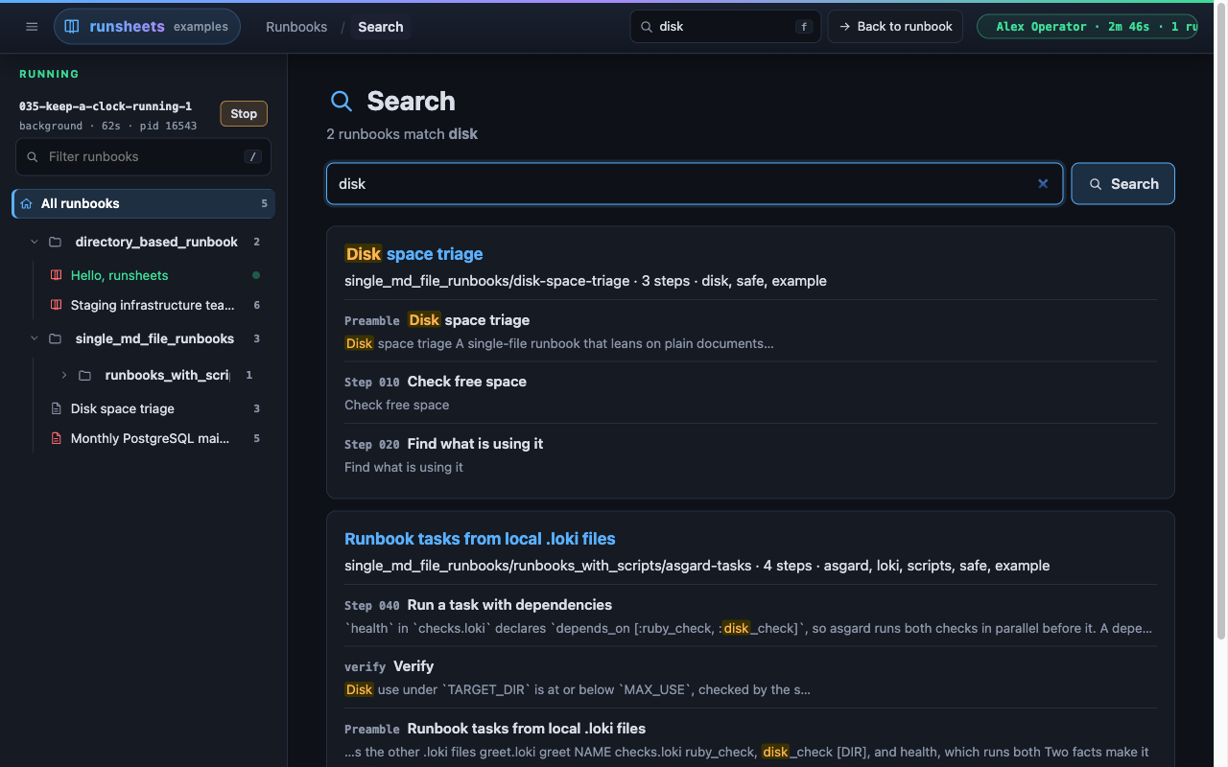Open the Alex Operator status pill
The width and height of the screenshot is (1228, 767).
(x=1087, y=27)
